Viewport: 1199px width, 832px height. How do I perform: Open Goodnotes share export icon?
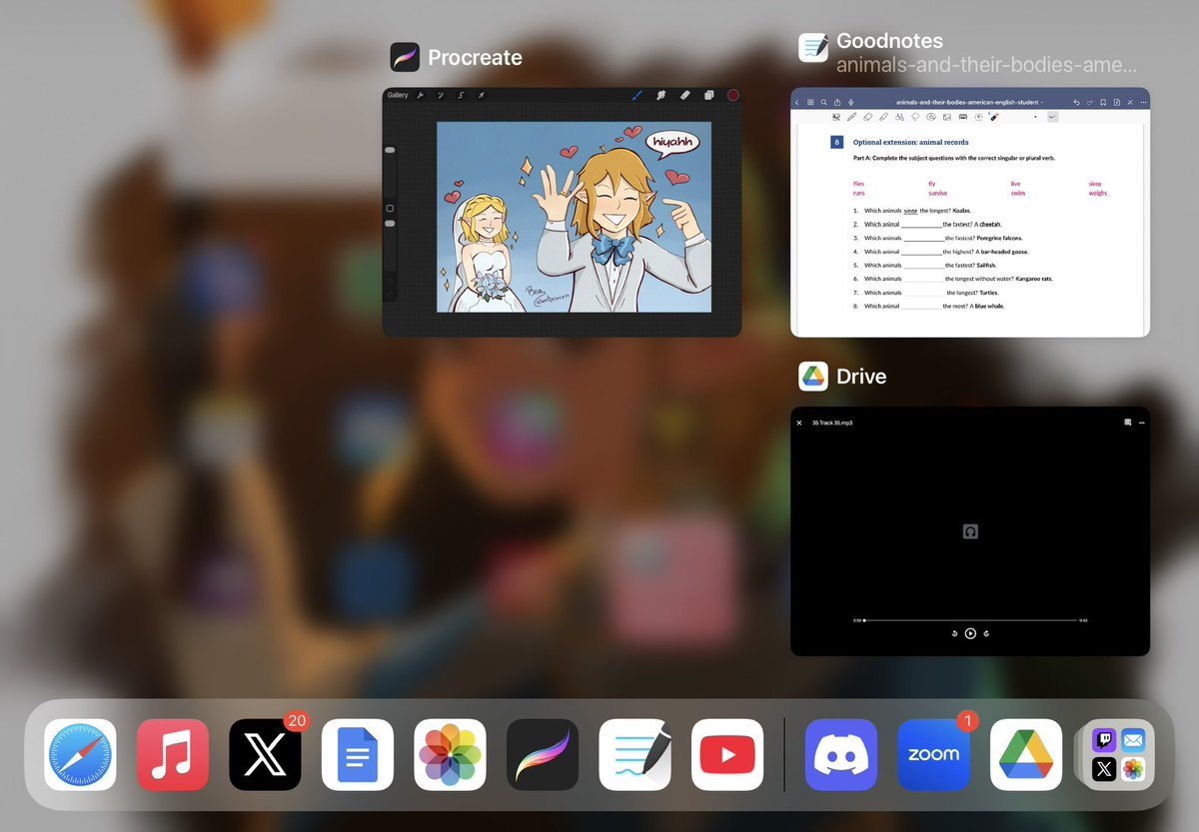tap(837, 102)
